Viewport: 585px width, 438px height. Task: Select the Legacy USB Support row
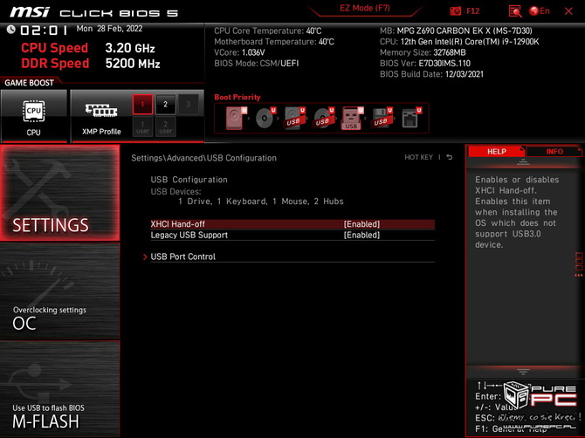(292, 236)
